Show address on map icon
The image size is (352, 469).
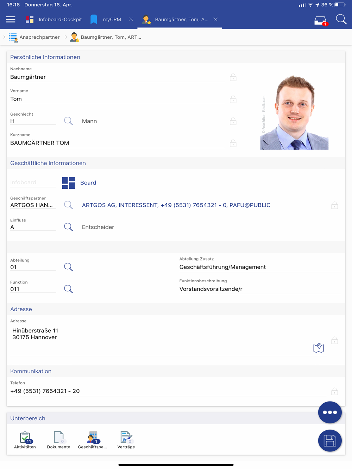(318, 348)
